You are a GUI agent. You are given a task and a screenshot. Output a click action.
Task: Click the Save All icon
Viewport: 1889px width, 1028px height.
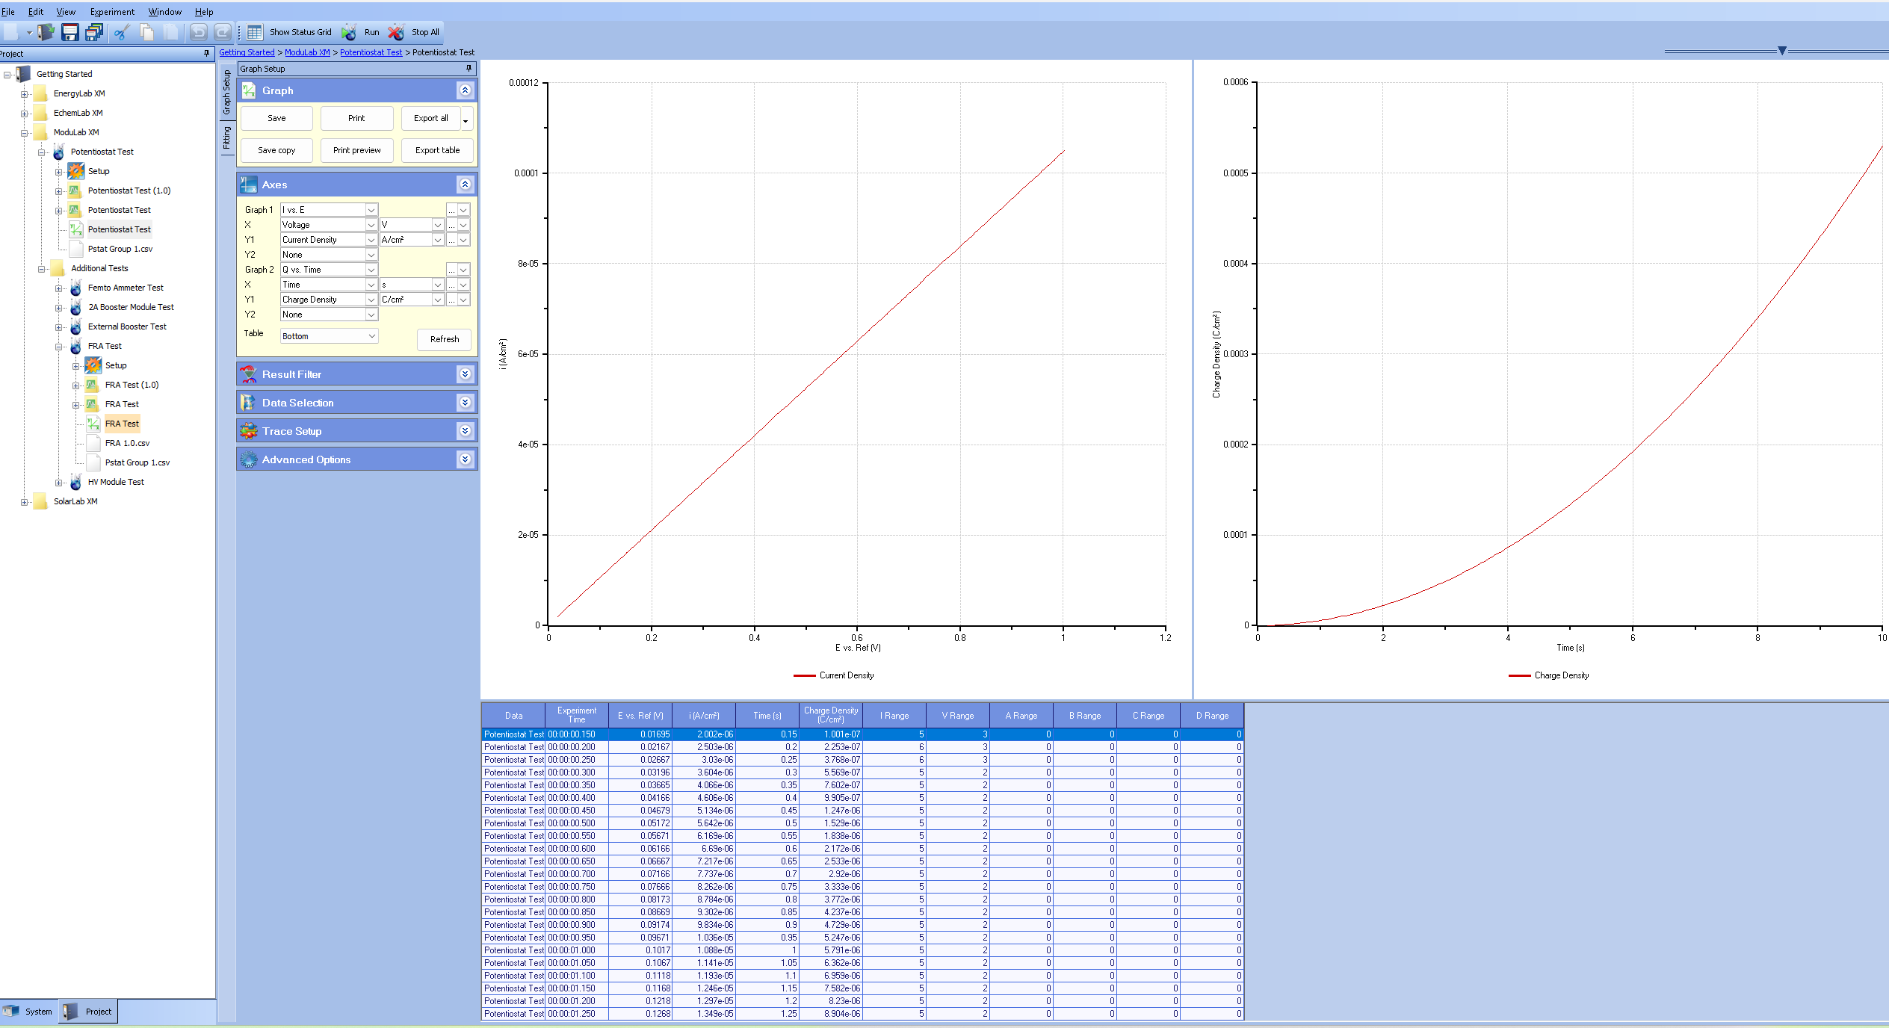[x=94, y=32]
